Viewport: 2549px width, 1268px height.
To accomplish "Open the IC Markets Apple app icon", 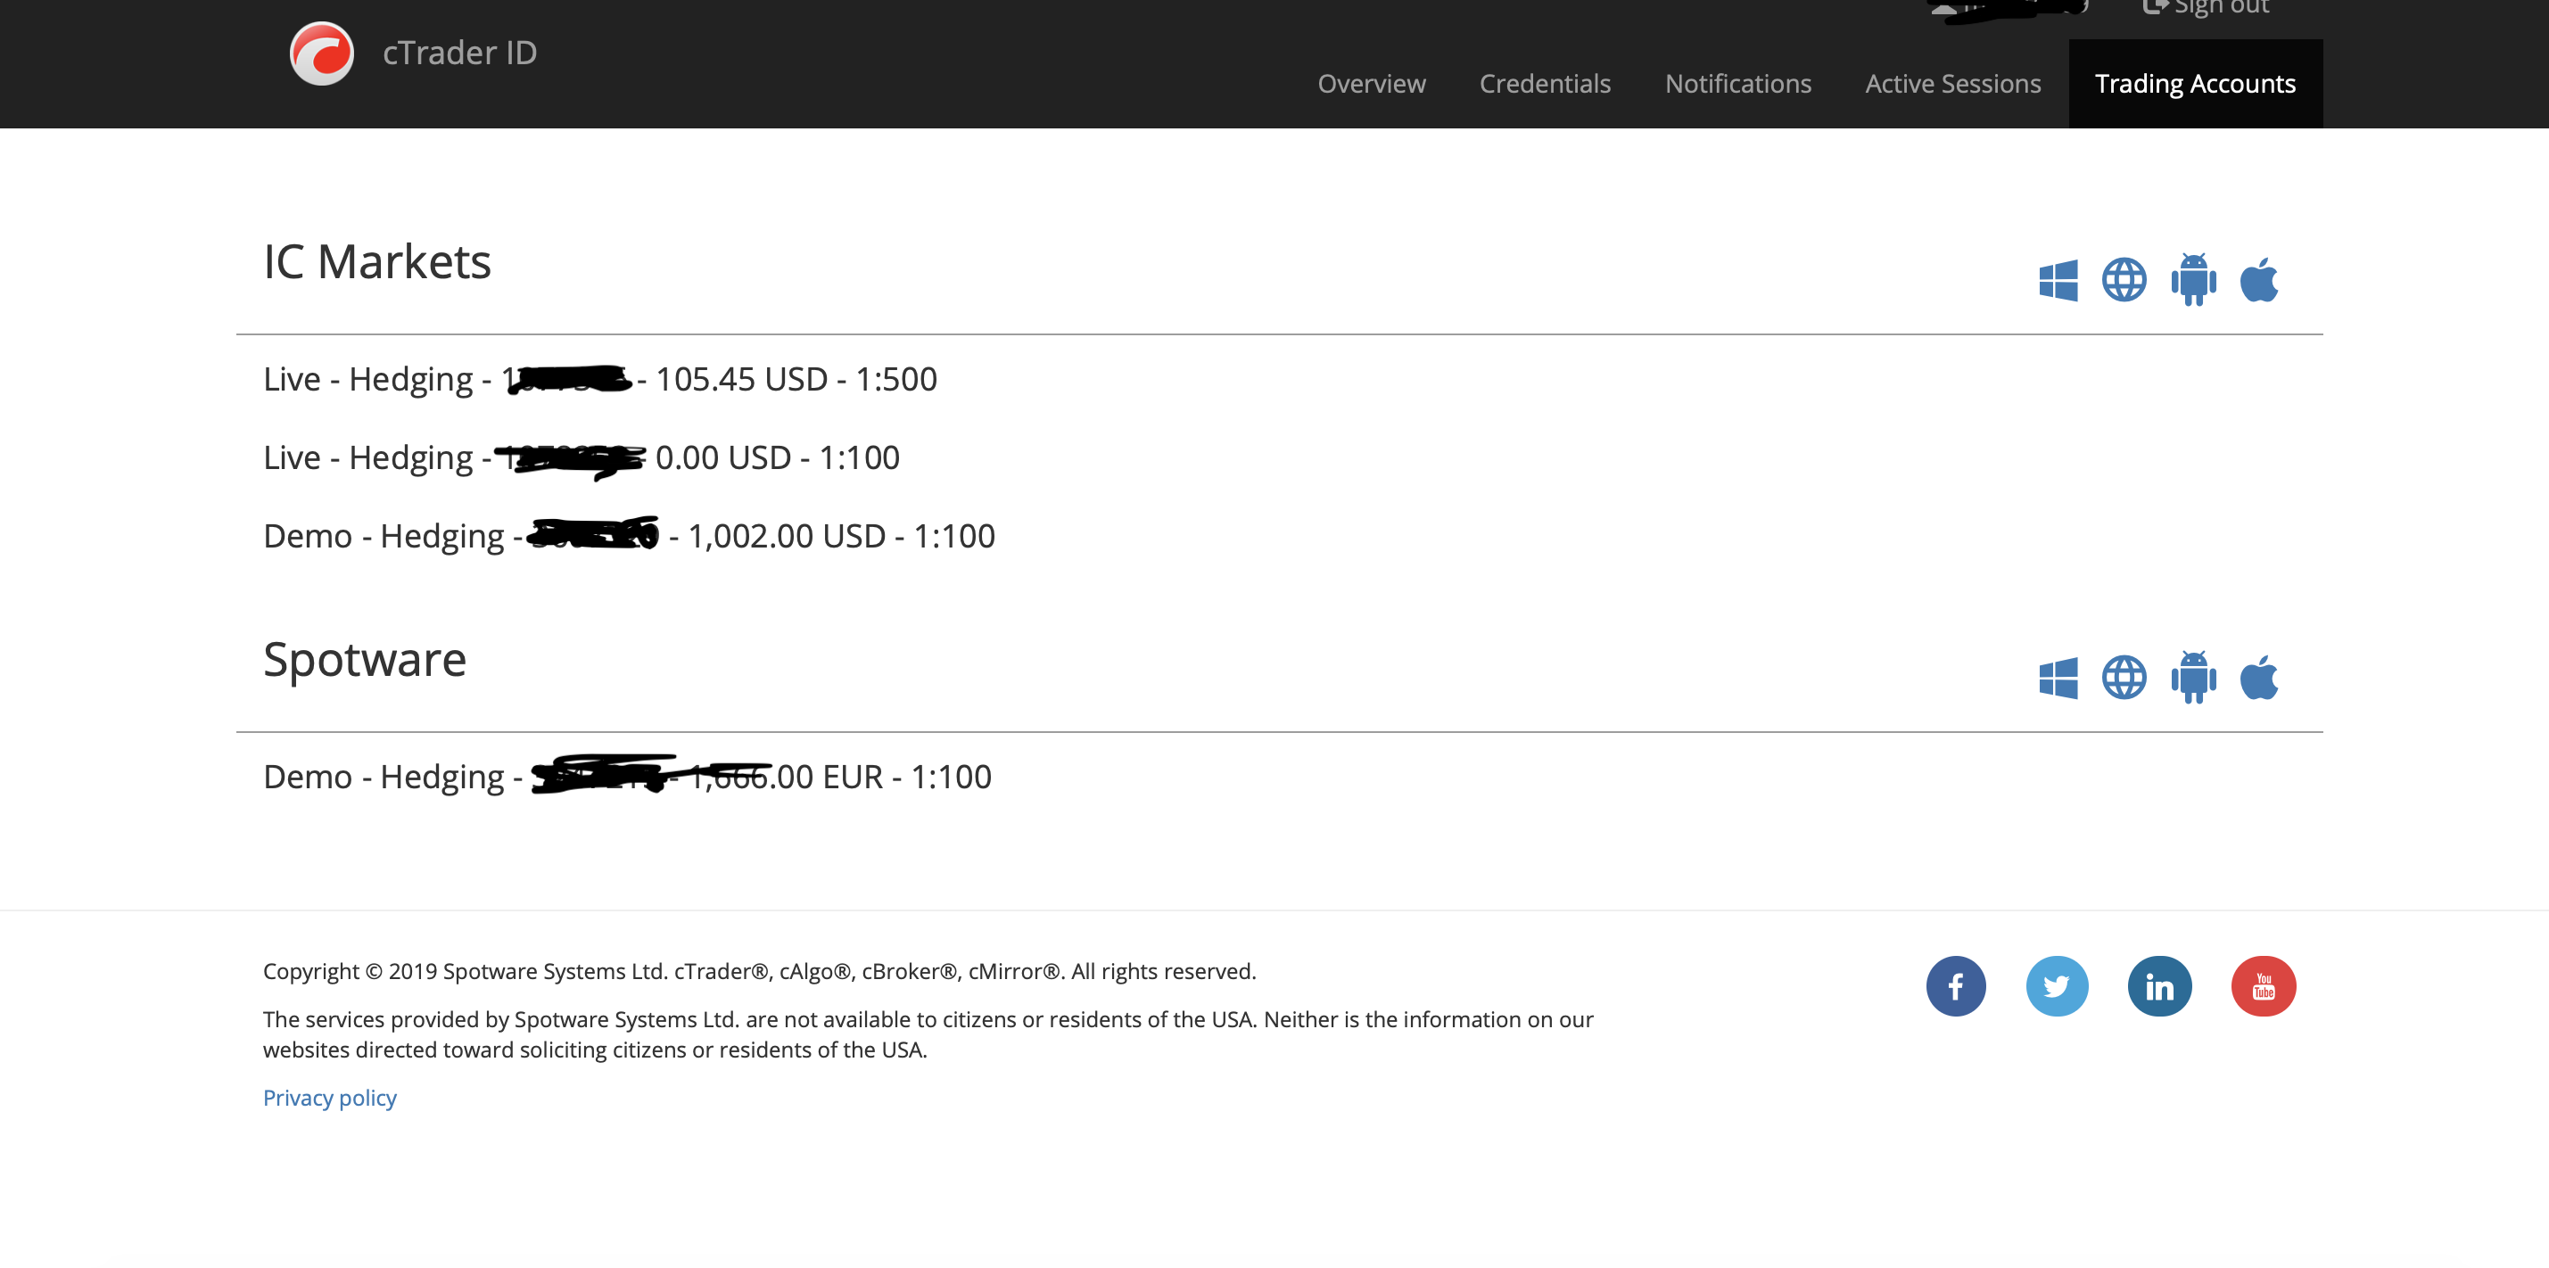I will point(2259,279).
